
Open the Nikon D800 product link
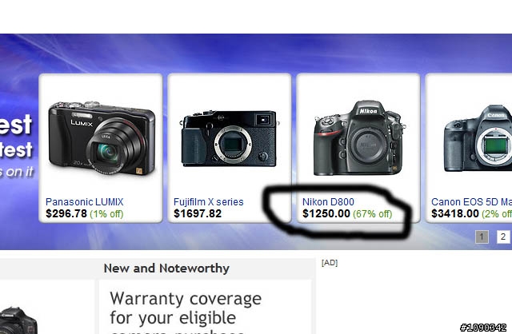(x=328, y=202)
